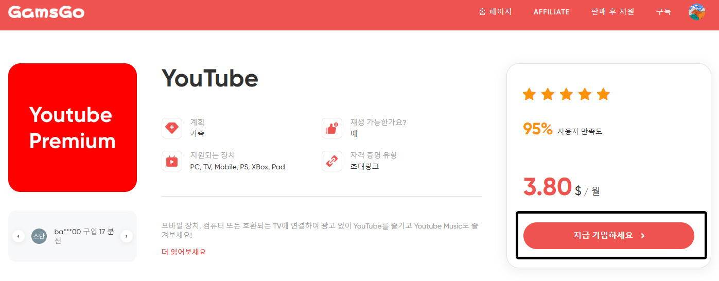Viewport: 719px width, 281px height.
Task: Click the fifth rating star
Action: click(603, 94)
